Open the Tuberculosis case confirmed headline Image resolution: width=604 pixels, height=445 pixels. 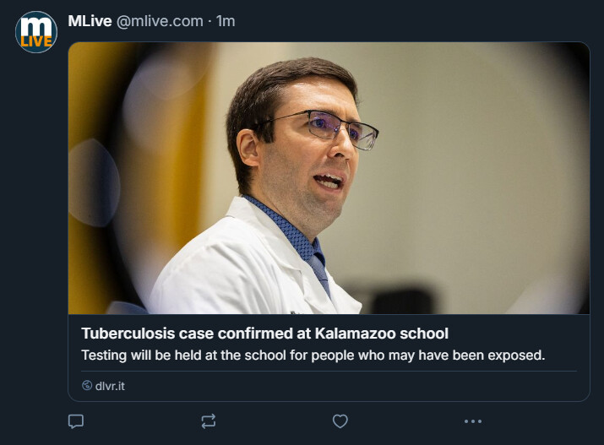[264, 333]
